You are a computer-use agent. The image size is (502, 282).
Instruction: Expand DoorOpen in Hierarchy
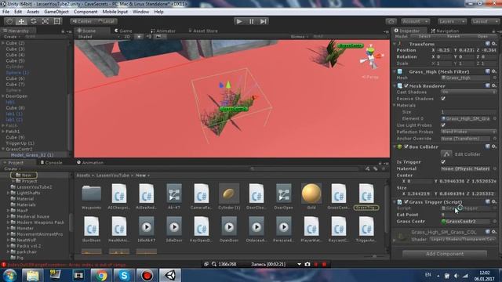tap(3, 96)
